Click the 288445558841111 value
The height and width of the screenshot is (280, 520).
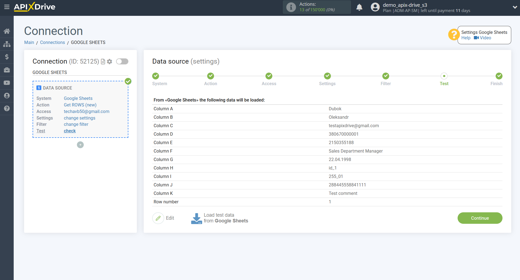pos(347,185)
